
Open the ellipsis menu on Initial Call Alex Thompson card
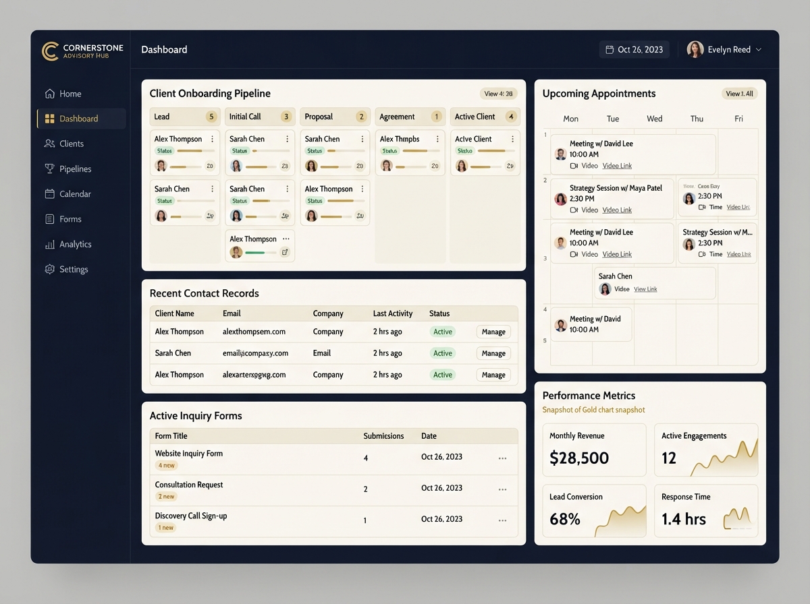[x=286, y=239]
